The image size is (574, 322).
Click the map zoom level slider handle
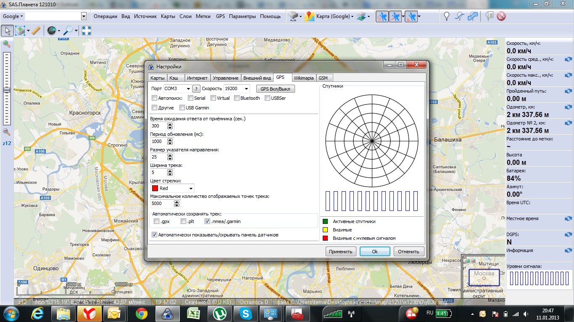(7, 90)
